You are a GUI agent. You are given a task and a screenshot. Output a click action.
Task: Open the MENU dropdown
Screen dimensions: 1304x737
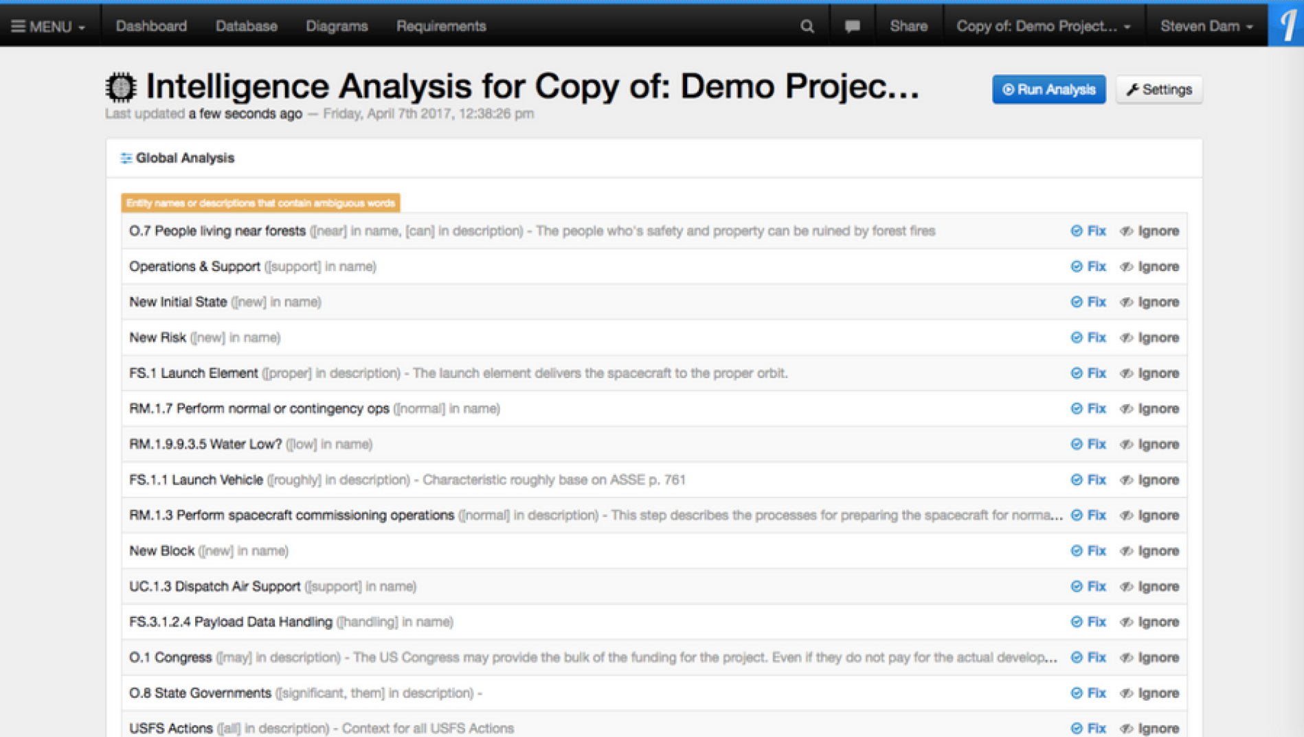click(x=48, y=26)
